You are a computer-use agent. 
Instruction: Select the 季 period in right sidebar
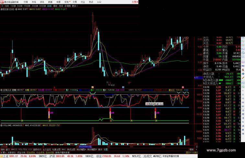[x=243, y=129]
